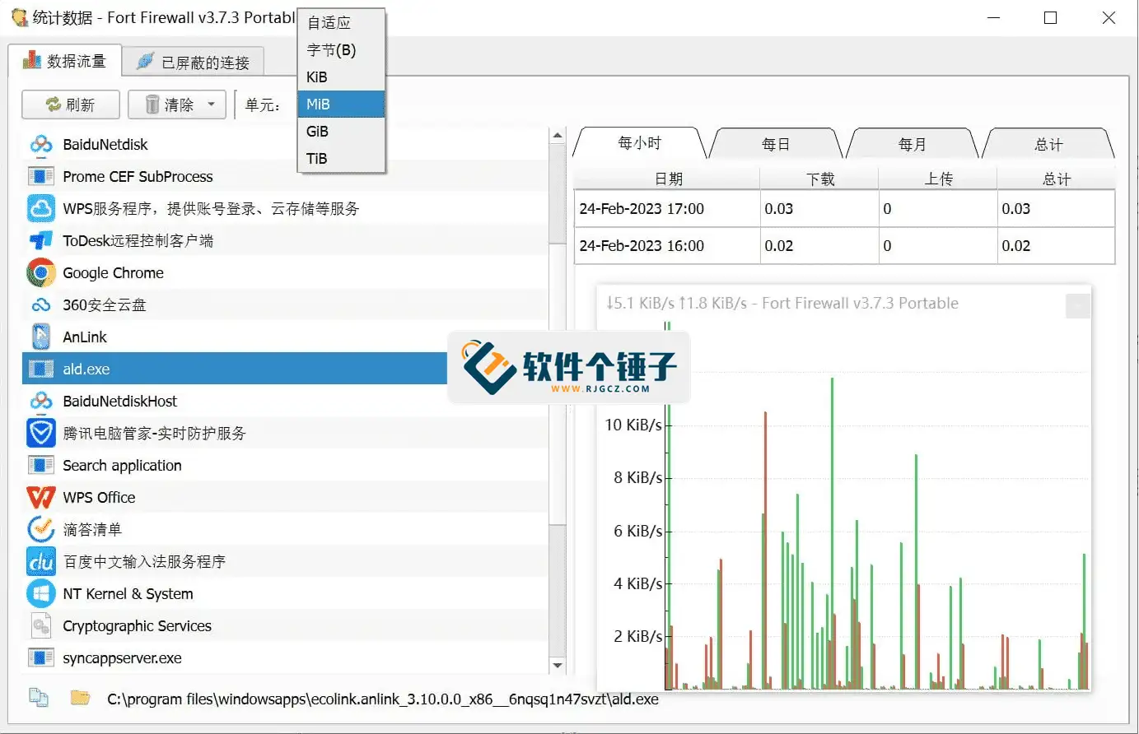The width and height of the screenshot is (1139, 734).
Task: Click the Prome CEF SubProcess icon
Action: tap(41, 177)
